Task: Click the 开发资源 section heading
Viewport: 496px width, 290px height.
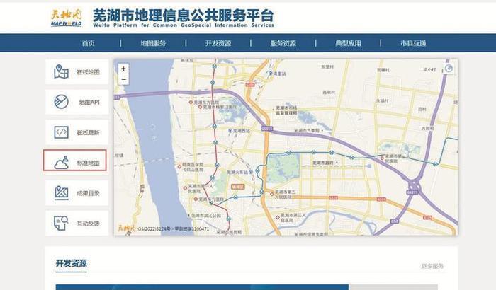Action: coord(71,263)
